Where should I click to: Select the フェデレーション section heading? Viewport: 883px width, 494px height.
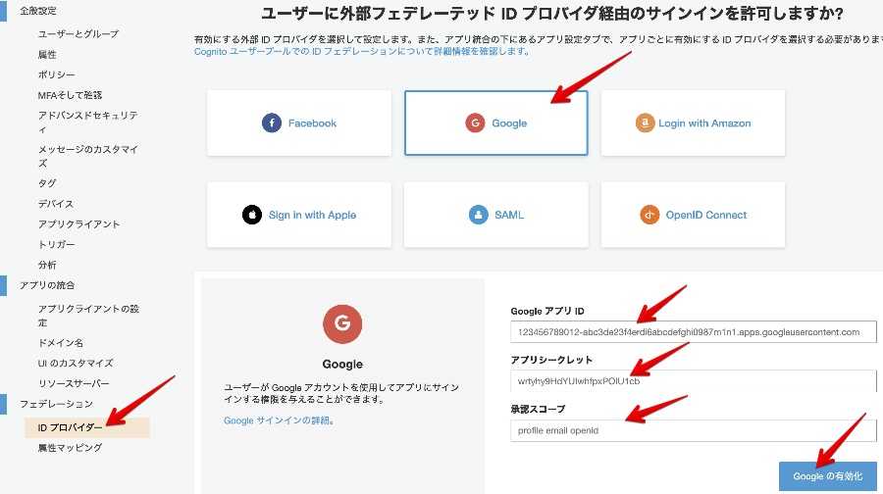(56, 404)
